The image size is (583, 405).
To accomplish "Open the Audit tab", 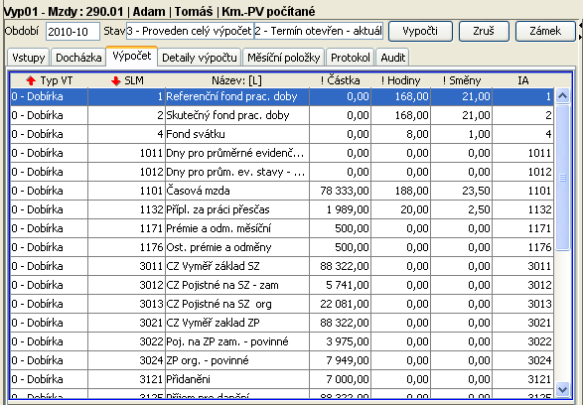I will pyautogui.click(x=392, y=58).
